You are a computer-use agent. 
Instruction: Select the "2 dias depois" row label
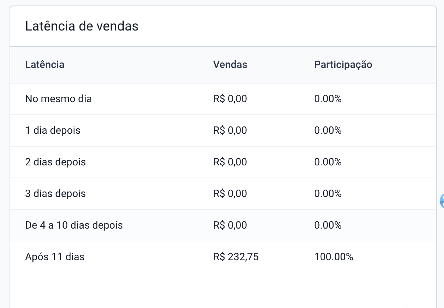click(55, 162)
